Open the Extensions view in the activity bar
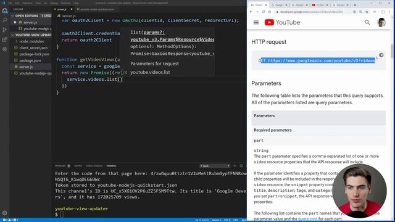The width and height of the screenshot is (395, 222). pyautogui.click(x=4, y=39)
